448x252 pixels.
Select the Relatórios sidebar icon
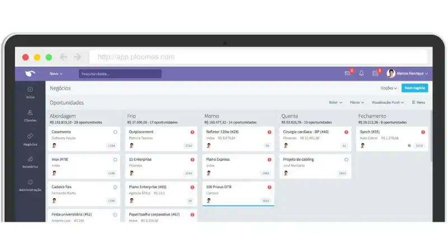30,162
